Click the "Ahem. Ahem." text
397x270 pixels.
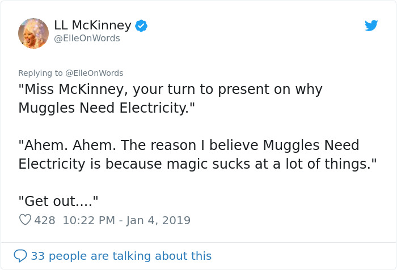pyautogui.click(x=69, y=145)
